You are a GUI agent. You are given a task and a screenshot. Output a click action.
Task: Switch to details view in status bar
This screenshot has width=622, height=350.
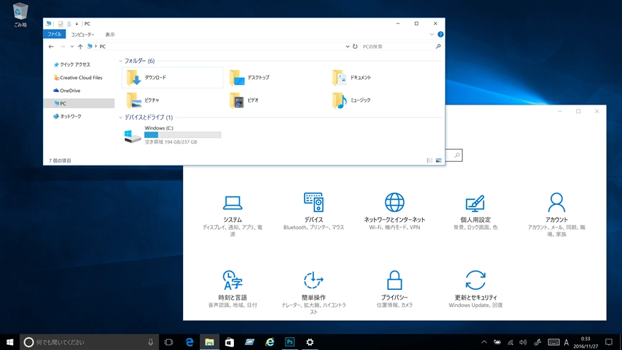(x=429, y=161)
